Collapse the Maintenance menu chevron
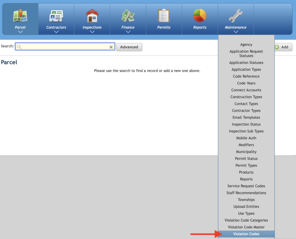 click(236, 32)
